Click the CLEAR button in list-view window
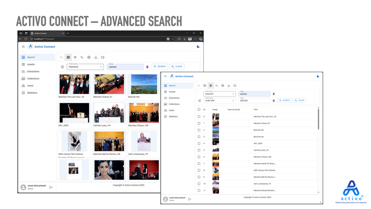The image size is (371, 209). click(300, 101)
